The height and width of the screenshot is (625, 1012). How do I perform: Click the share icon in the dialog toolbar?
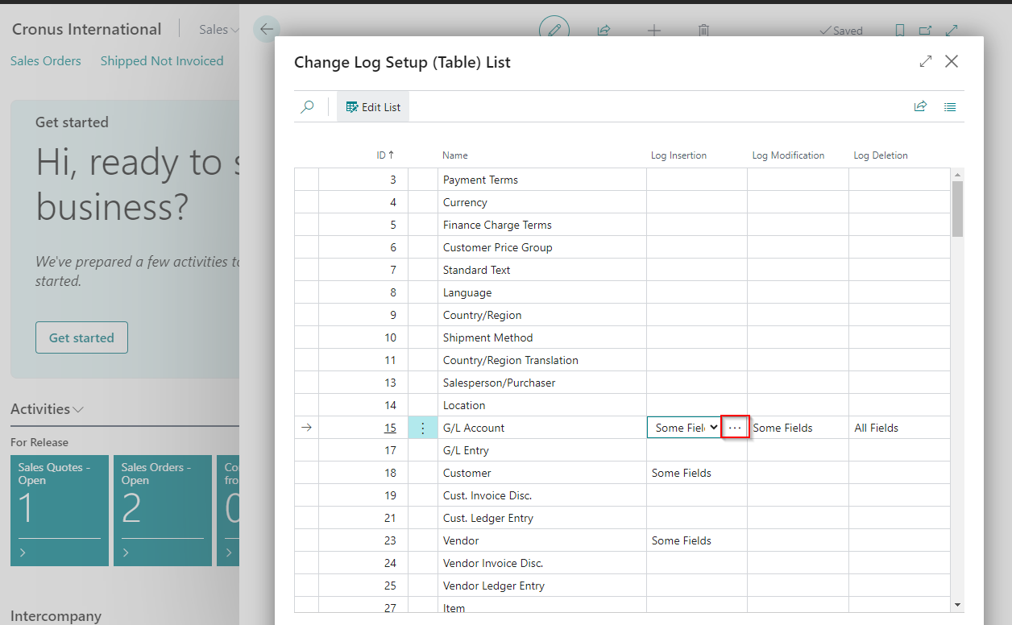[920, 106]
